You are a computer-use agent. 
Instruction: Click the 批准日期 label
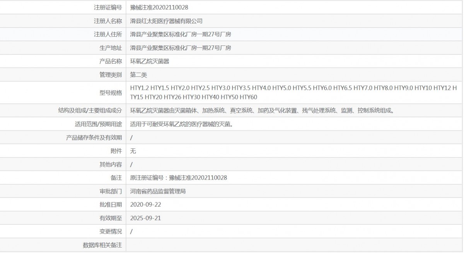click(111, 205)
